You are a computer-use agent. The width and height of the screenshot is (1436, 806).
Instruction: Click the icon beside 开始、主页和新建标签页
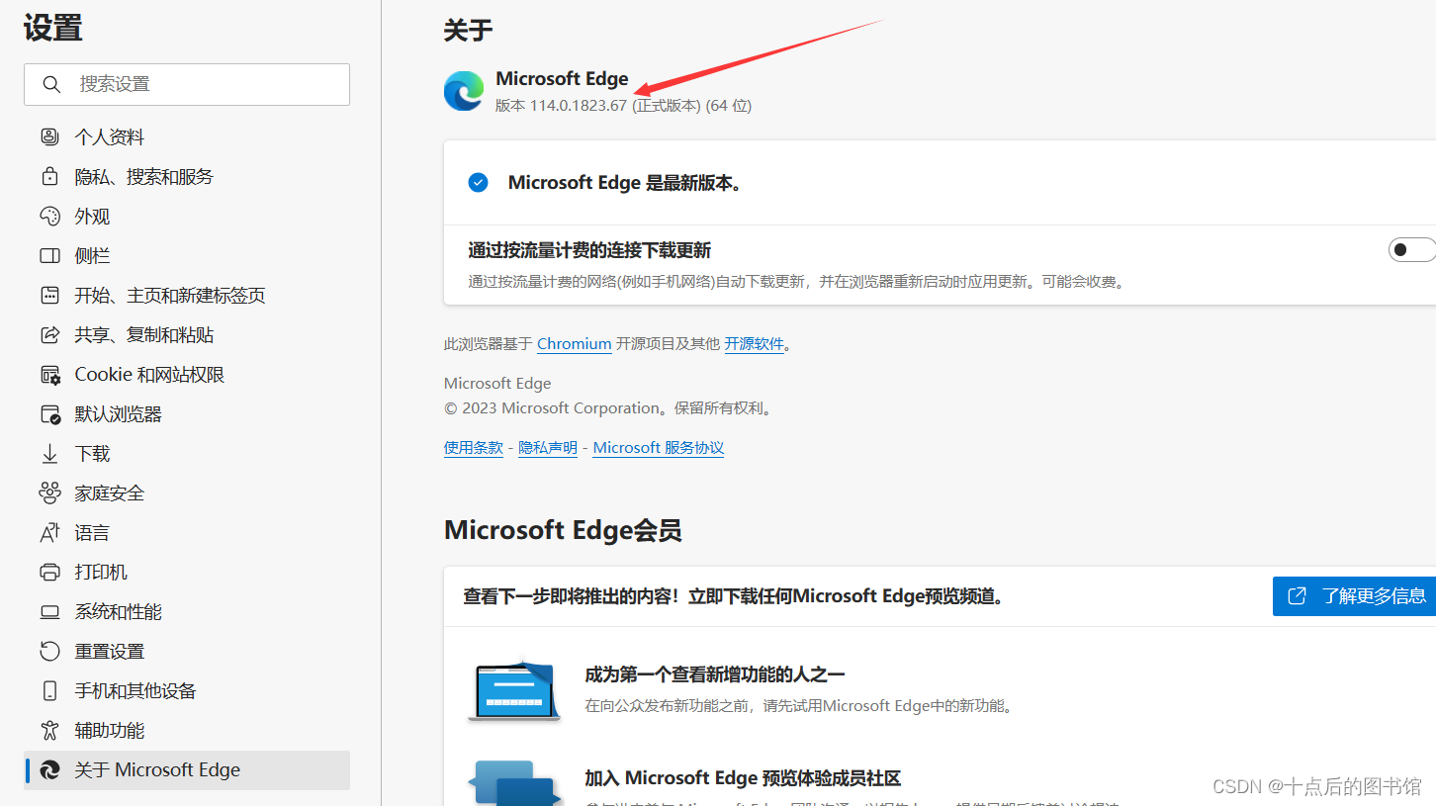49,295
